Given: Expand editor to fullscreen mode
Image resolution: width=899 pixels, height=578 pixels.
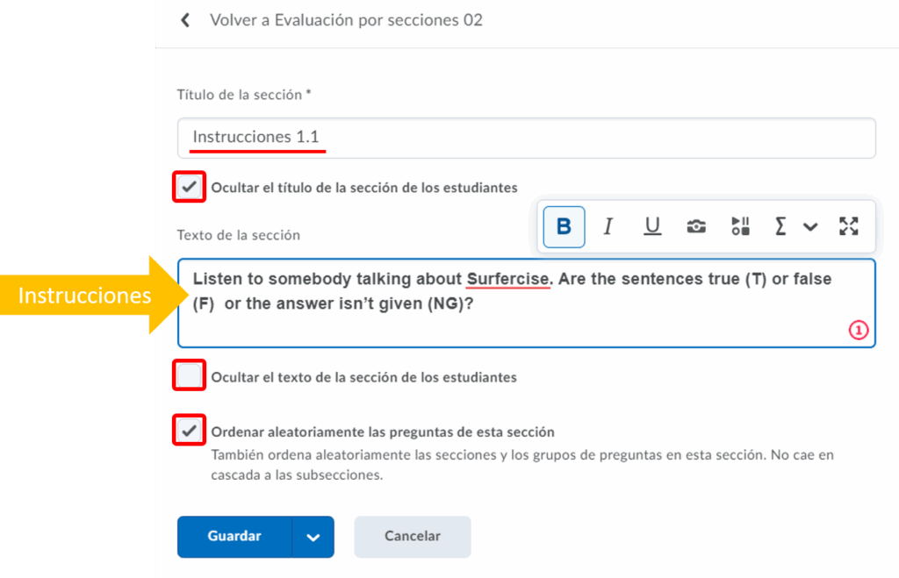Looking at the screenshot, I should point(848,227).
